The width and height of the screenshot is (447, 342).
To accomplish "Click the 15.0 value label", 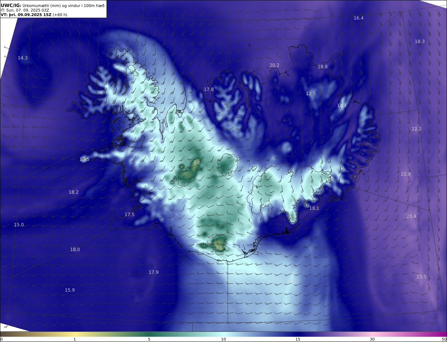I will [19, 225].
